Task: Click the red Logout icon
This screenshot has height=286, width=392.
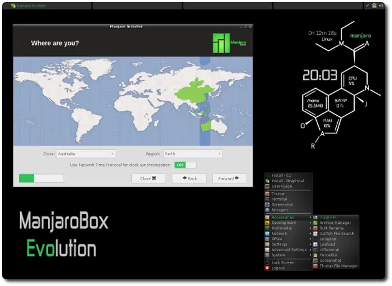Action: click(x=268, y=268)
